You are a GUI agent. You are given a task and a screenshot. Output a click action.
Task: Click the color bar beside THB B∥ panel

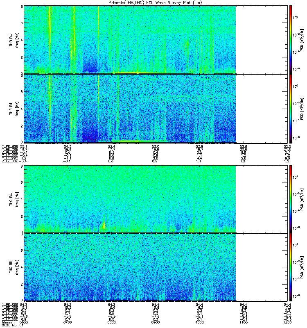[291, 109]
